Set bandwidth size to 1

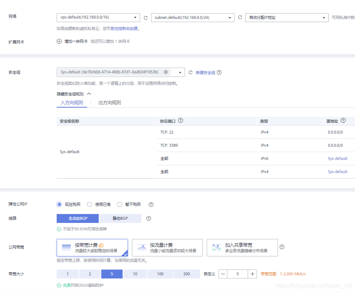point(67,274)
